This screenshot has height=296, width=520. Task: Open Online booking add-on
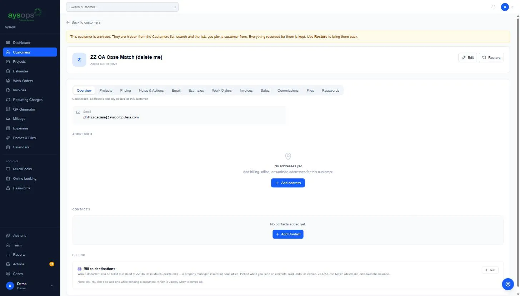click(30, 179)
